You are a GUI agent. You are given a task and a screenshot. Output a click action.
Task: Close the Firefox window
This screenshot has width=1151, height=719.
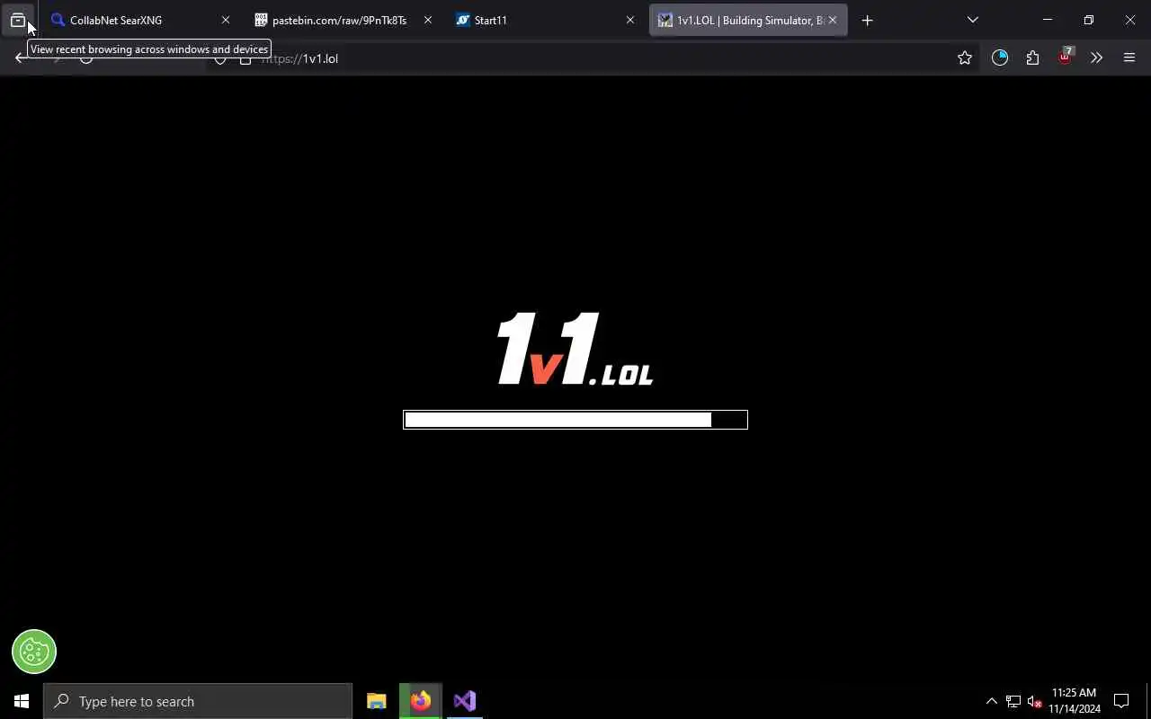pos(1130,20)
